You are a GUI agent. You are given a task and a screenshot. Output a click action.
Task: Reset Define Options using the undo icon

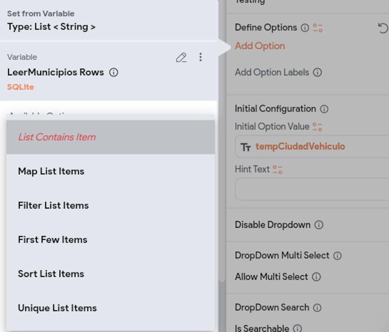click(383, 28)
